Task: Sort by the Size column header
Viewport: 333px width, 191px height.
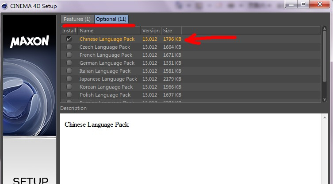Action: pyautogui.click(x=171, y=31)
